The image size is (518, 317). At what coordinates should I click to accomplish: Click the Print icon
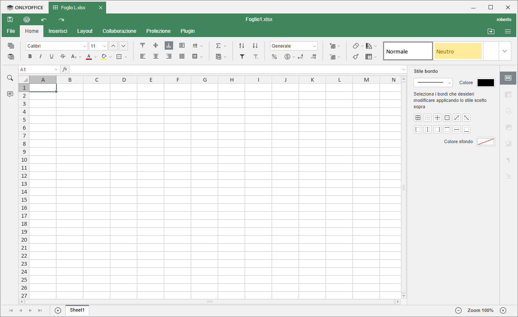click(27, 19)
